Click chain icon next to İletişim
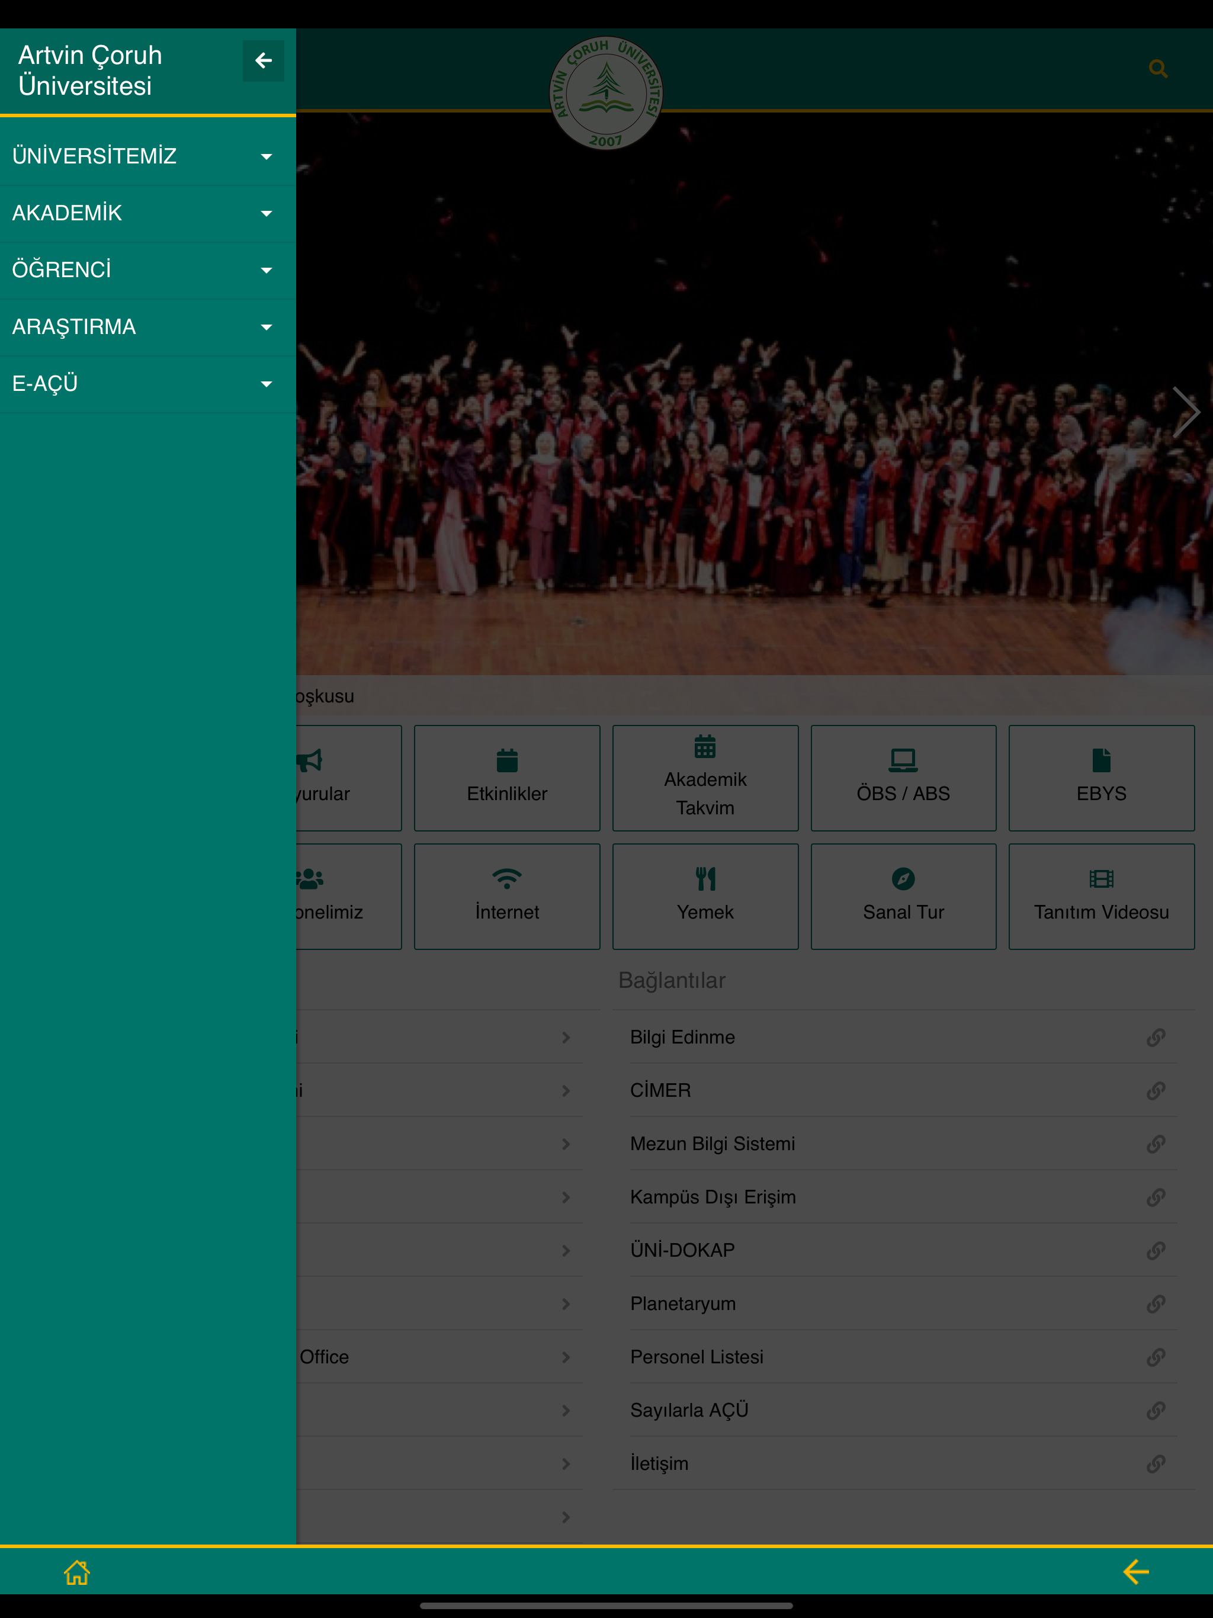This screenshot has height=1618, width=1213. tap(1156, 1463)
